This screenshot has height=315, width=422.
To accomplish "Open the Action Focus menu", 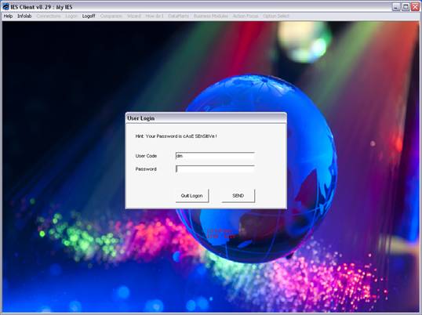I will tap(246, 16).
